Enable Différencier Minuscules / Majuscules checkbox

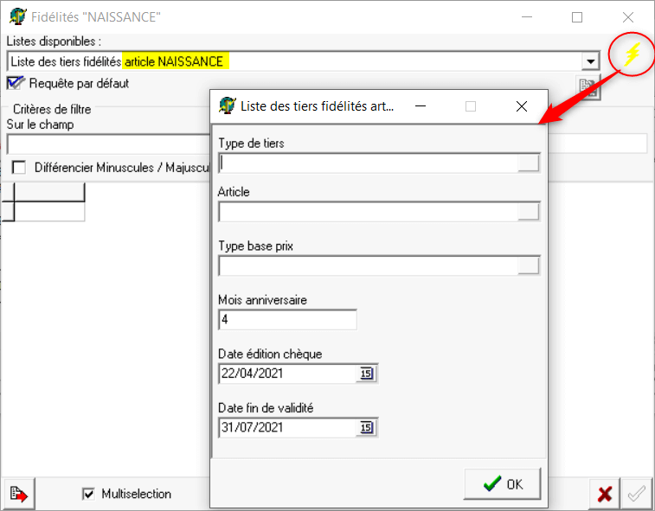pyautogui.click(x=19, y=167)
